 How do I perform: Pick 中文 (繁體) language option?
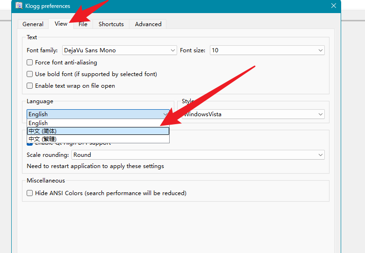point(98,139)
